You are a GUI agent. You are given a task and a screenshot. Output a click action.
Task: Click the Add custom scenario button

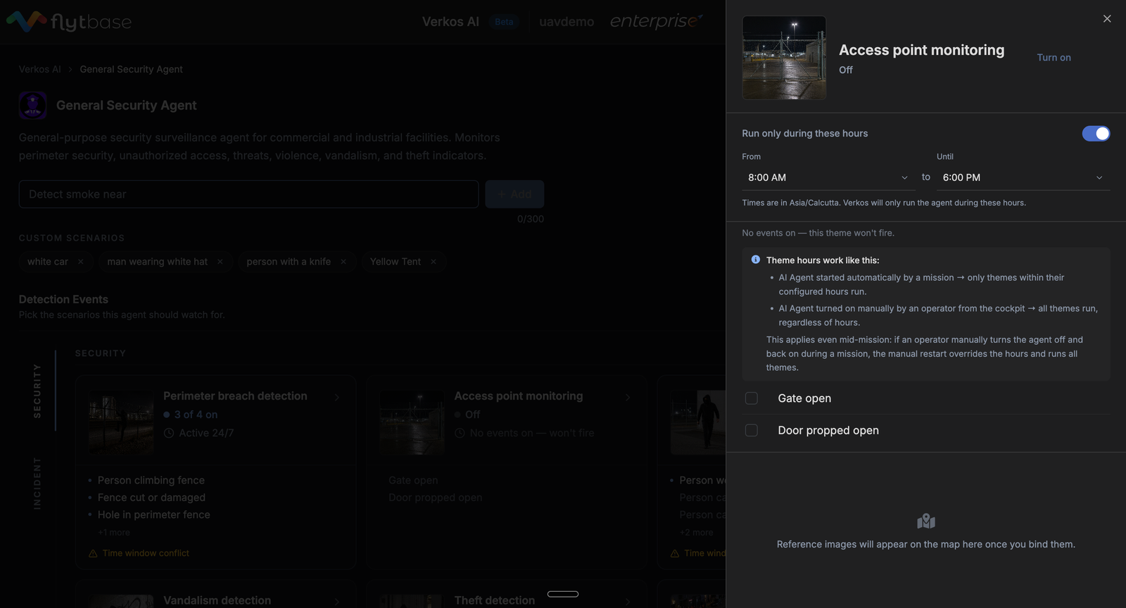tap(514, 194)
